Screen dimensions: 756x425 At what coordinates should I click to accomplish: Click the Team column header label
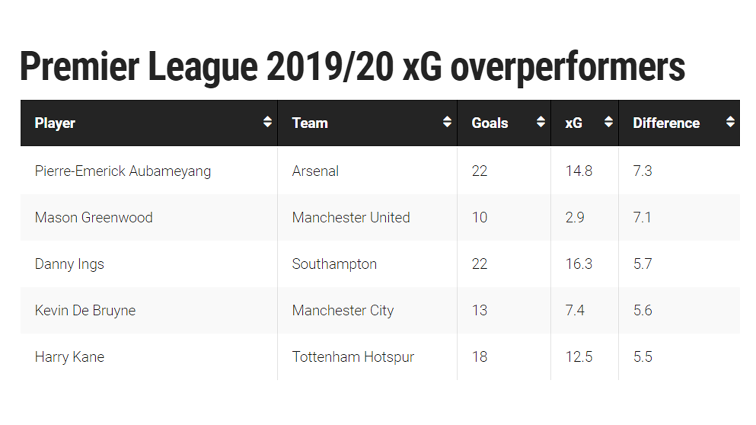coord(310,123)
